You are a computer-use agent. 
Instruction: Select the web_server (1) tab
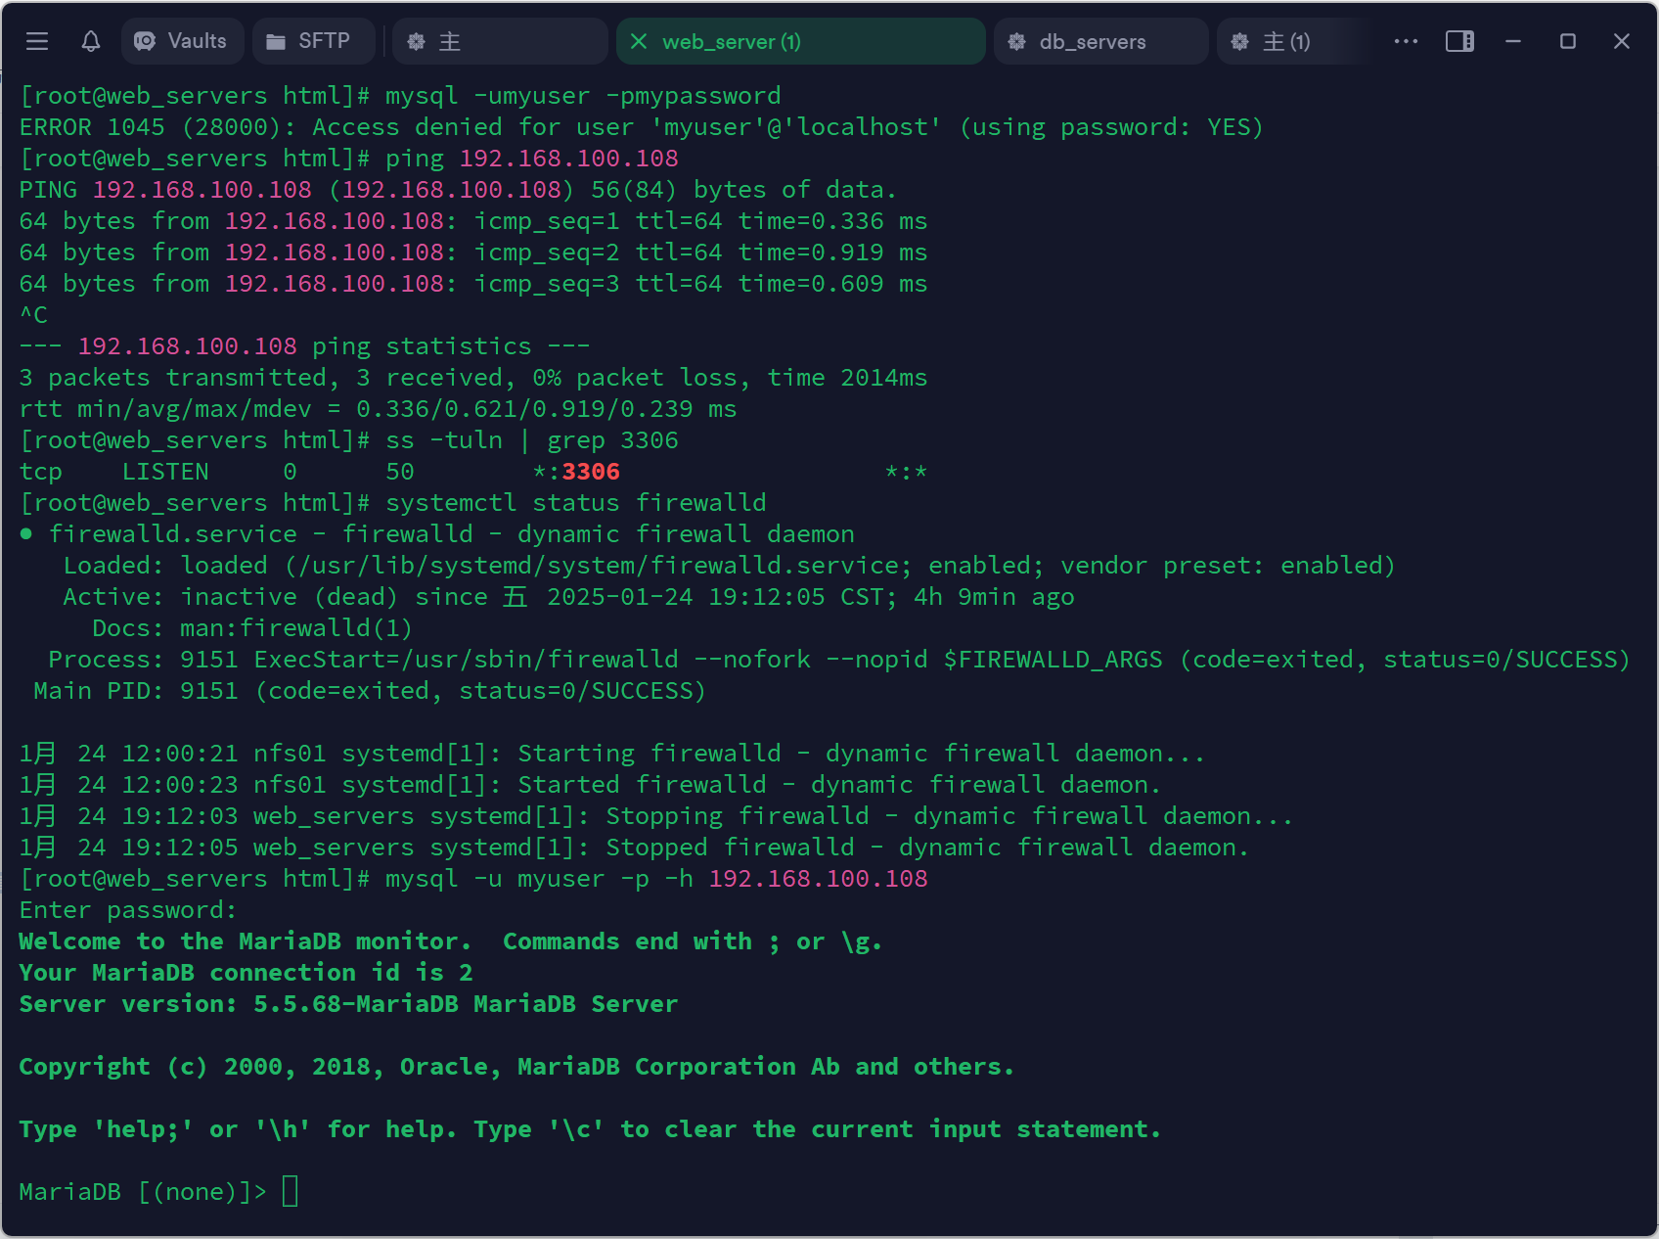800,41
